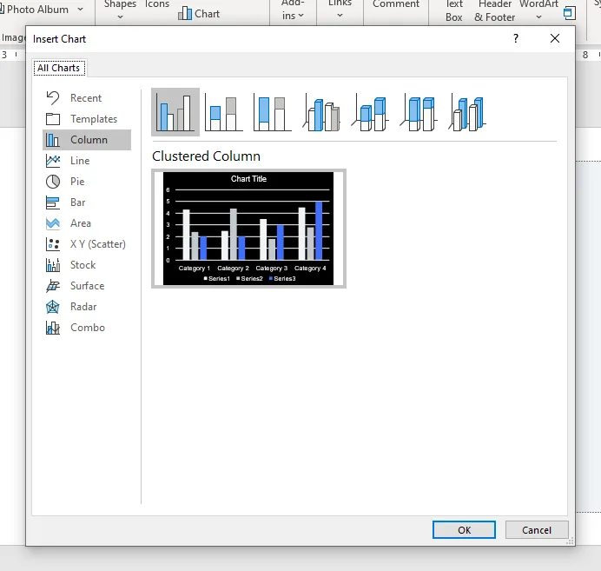Select the 3-D Stacked Column subtype icon
Viewport: 601px width, 571px height.
tap(370, 114)
